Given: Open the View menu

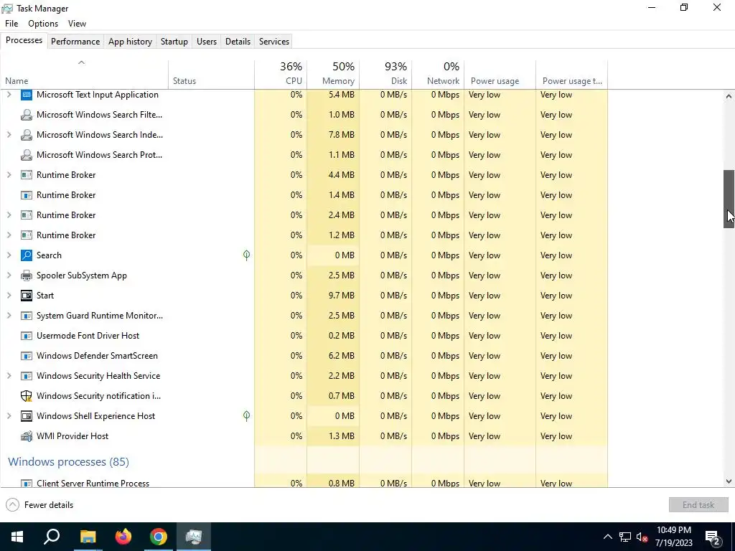Looking at the screenshot, I should (77, 24).
